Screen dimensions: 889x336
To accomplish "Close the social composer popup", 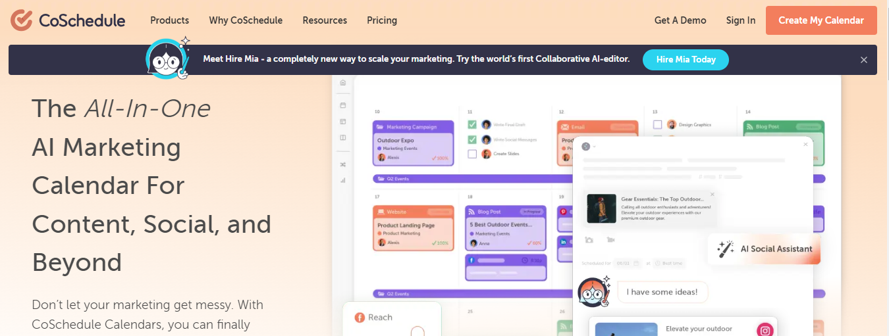I will click(805, 144).
